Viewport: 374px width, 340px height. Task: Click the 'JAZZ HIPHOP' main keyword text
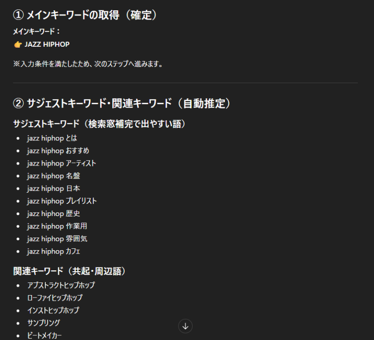(47, 44)
